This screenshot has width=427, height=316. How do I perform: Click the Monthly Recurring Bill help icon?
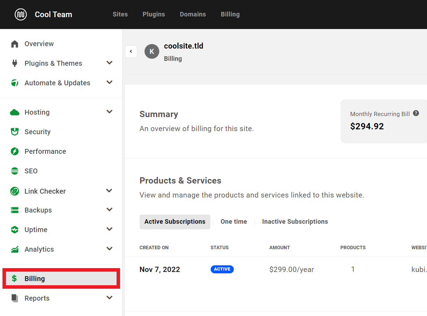(x=416, y=113)
